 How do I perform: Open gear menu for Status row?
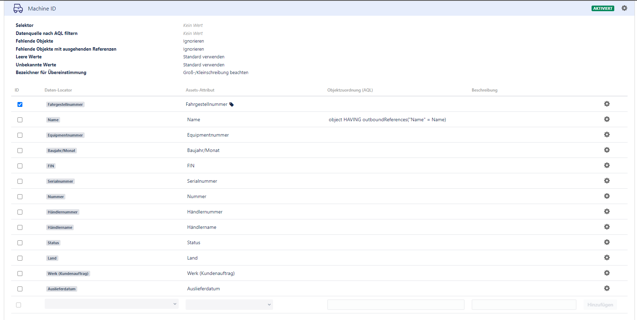click(x=607, y=242)
